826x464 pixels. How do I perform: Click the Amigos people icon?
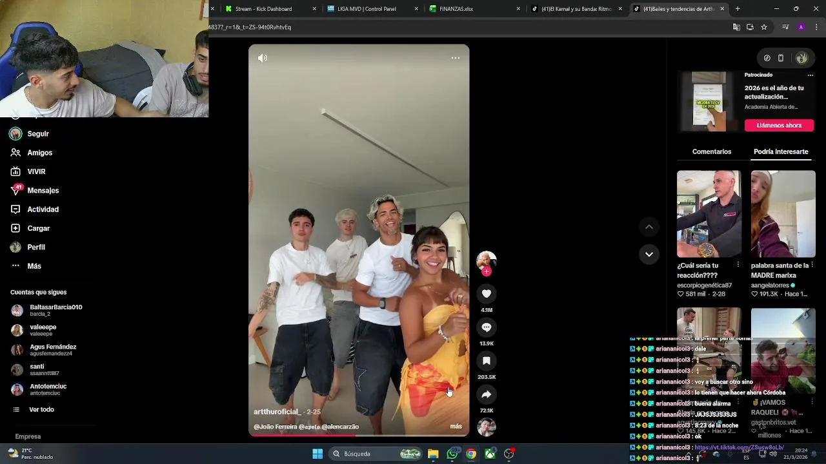click(x=15, y=153)
